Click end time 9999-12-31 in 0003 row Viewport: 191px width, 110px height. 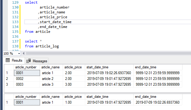(158, 84)
